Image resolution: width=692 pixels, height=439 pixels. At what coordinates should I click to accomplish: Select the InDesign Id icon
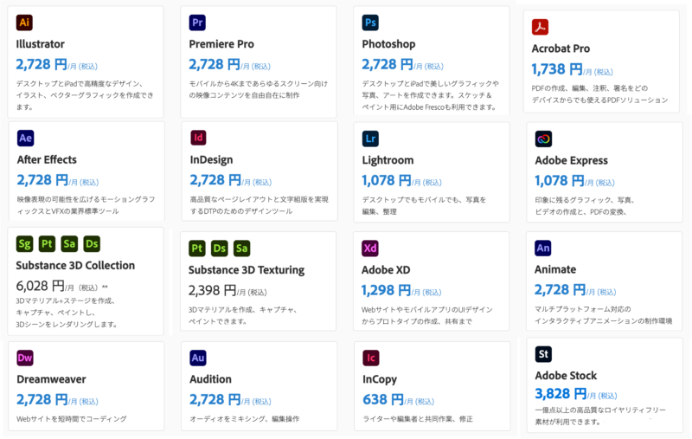tap(198, 138)
